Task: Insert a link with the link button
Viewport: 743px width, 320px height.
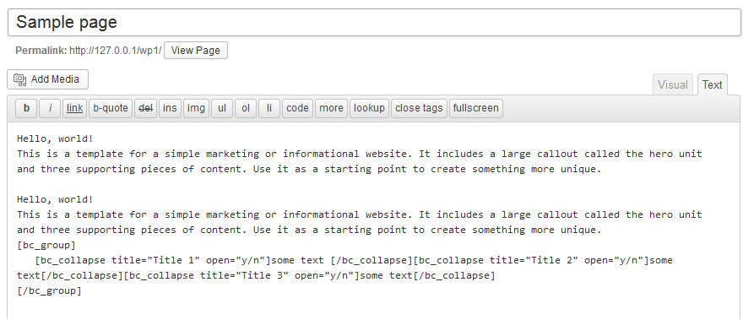Action: pyautogui.click(x=75, y=108)
